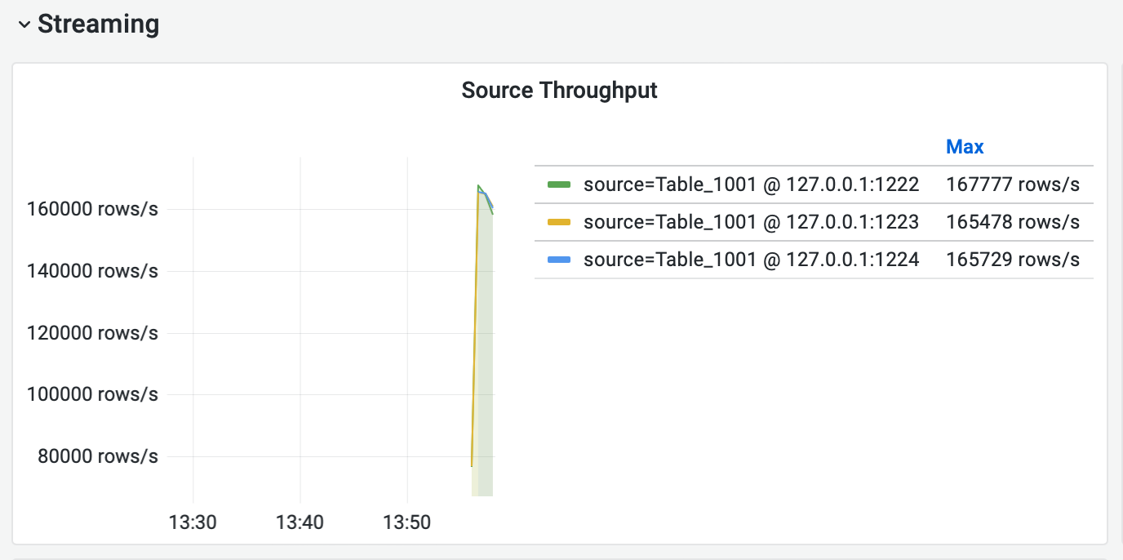Toggle visibility of series Table_1001 @ 127.0.0.1:1223
Image resolution: width=1123 pixels, height=560 pixels.
[751, 222]
